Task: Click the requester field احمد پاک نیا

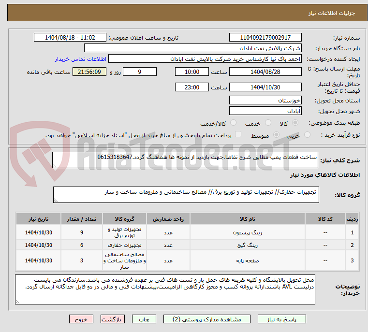Action: [x=205, y=59]
